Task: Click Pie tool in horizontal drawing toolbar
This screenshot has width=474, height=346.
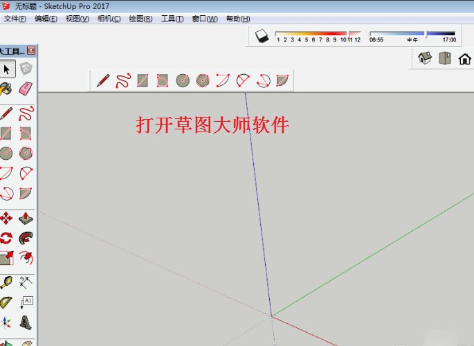Action: pos(282,80)
